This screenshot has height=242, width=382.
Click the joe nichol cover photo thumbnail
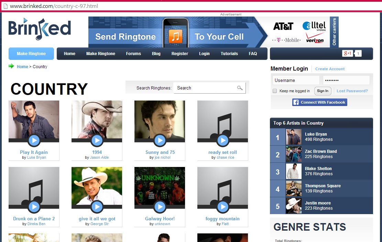tap(160, 119)
